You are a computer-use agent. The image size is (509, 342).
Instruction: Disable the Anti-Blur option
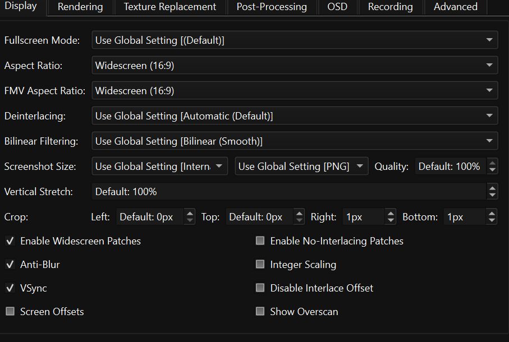pos(10,264)
